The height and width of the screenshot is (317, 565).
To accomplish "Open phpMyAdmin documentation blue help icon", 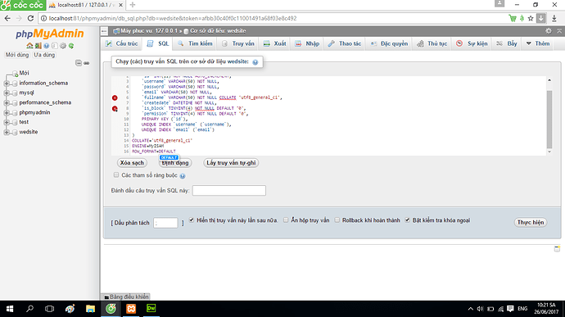I will coord(46,46).
